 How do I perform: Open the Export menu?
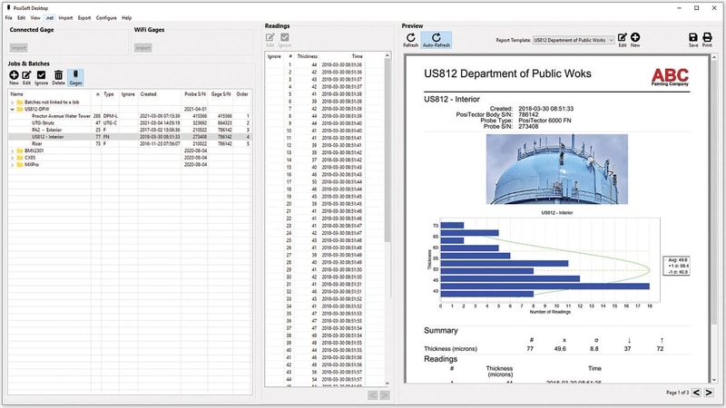84,17
